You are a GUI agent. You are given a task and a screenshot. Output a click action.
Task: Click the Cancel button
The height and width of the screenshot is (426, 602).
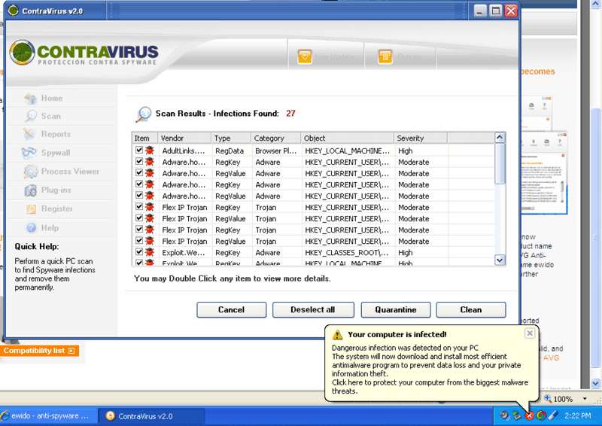(x=232, y=309)
